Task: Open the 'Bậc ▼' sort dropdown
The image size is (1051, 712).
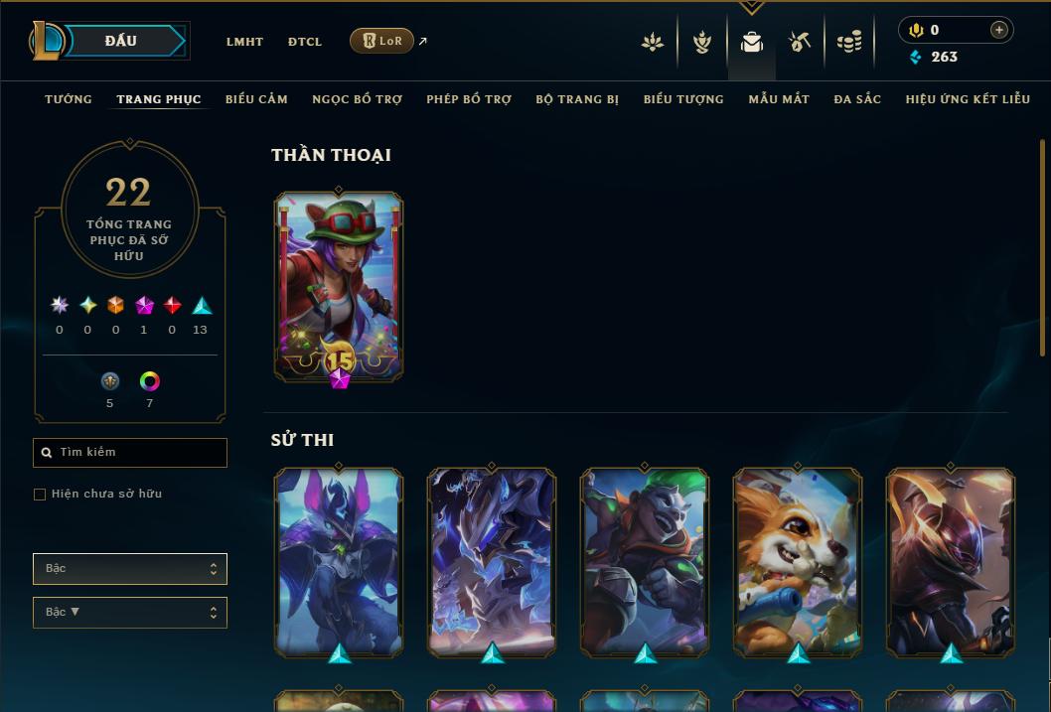Action: (x=130, y=612)
